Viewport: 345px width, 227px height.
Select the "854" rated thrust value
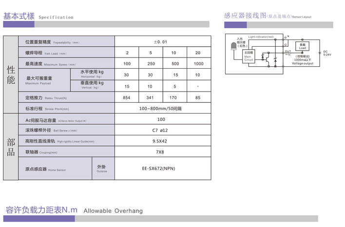tap(127, 97)
